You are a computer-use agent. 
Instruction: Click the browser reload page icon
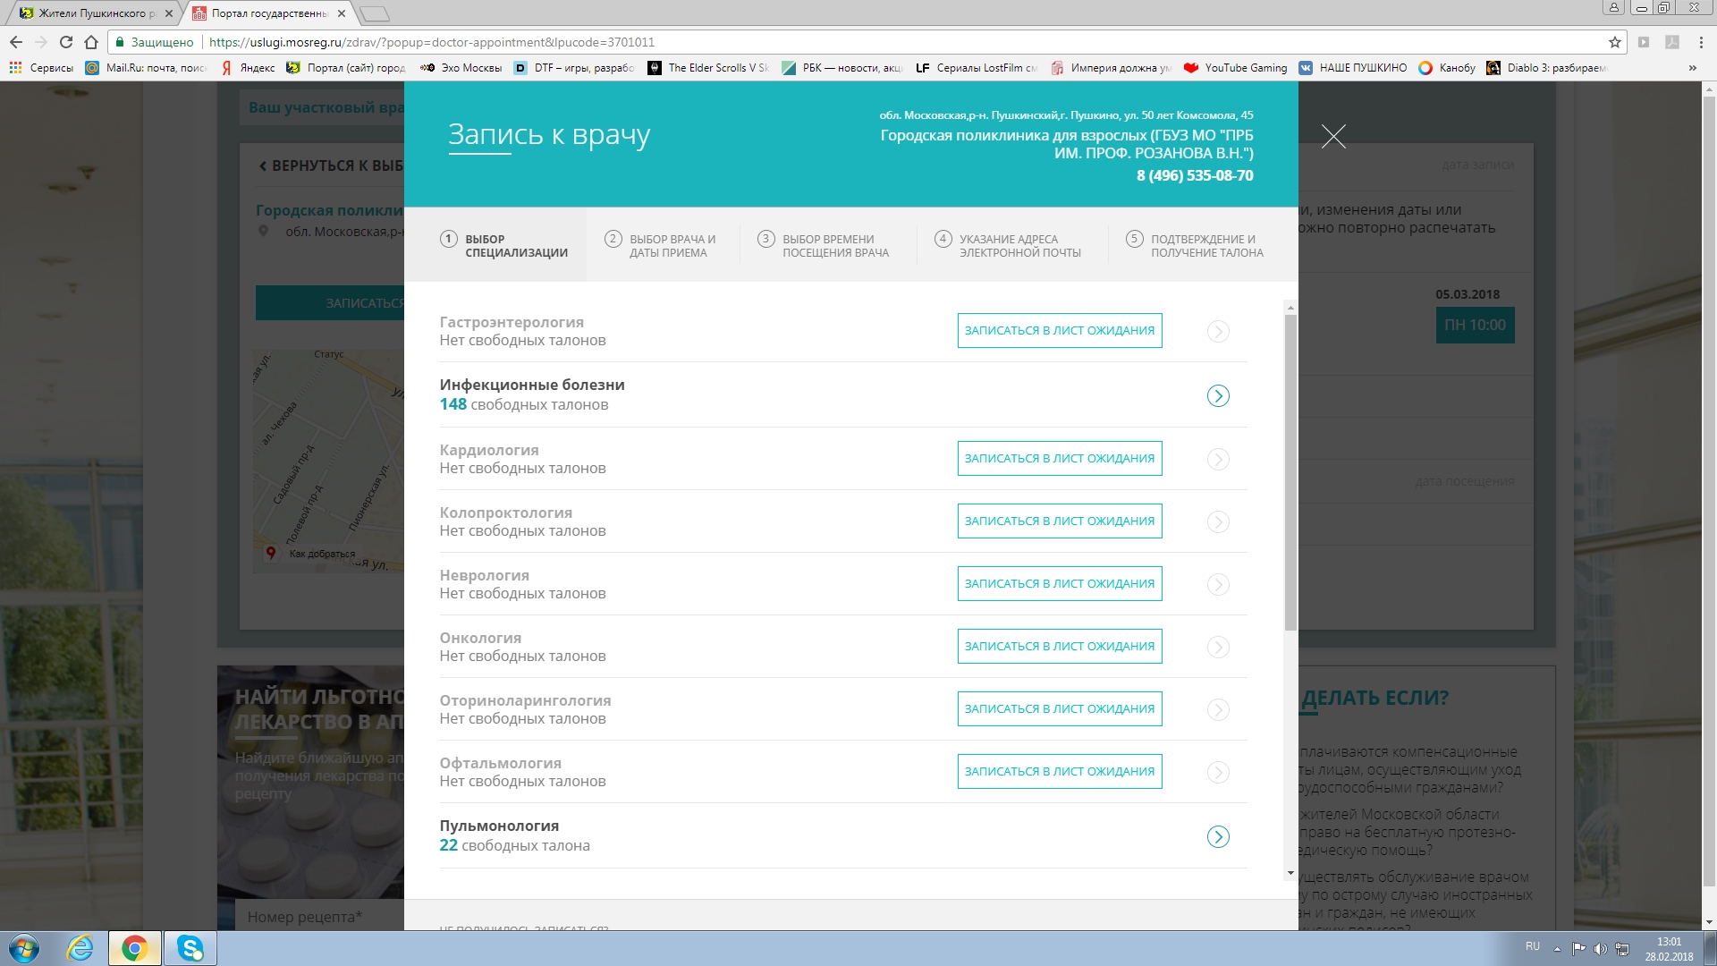[66, 42]
